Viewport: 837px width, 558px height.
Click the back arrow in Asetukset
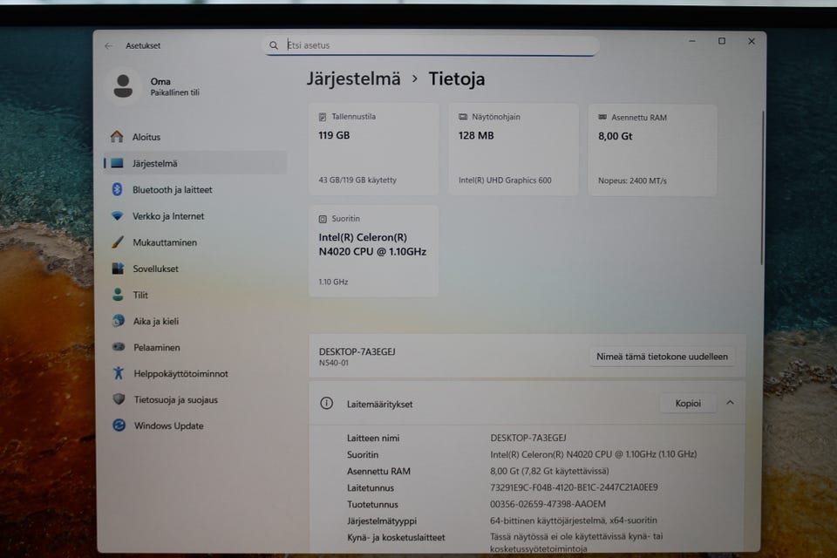point(107,45)
